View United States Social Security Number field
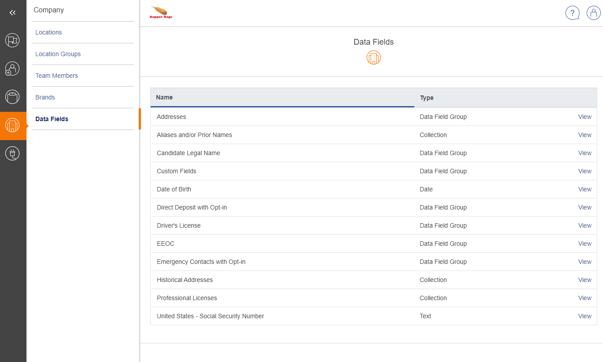 tap(584, 316)
